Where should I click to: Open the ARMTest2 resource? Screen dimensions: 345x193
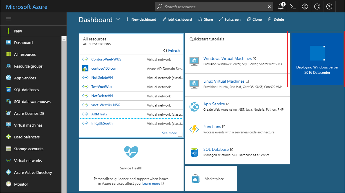[99, 114]
